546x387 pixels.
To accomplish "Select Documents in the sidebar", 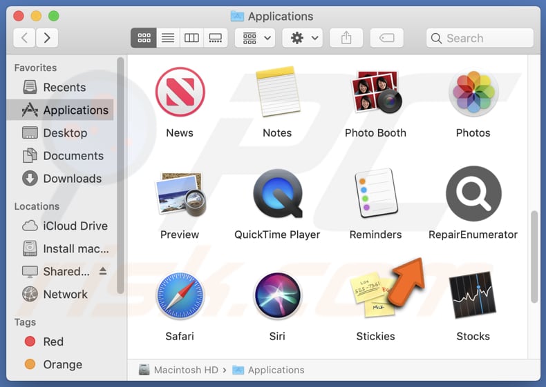I will tap(60, 156).
